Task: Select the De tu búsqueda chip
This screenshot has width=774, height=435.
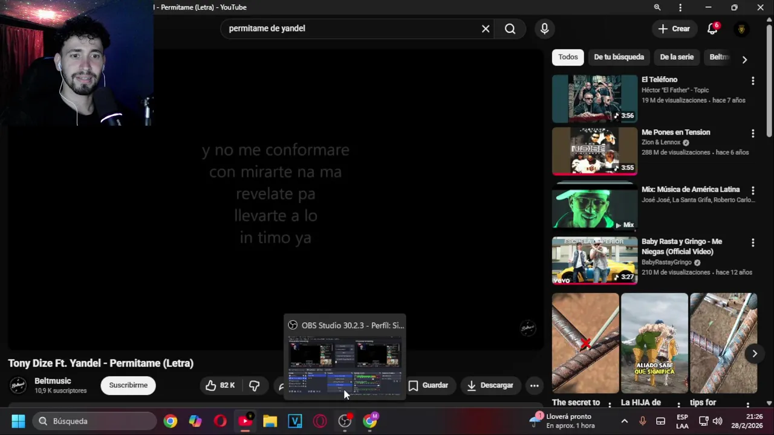Action: pyautogui.click(x=619, y=57)
